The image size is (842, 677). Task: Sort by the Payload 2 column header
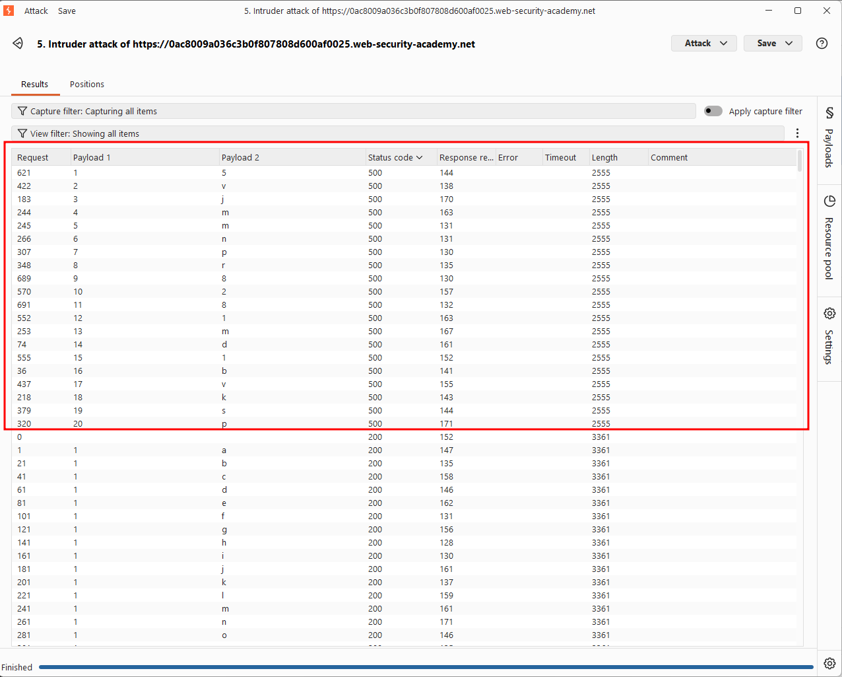coord(292,157)
